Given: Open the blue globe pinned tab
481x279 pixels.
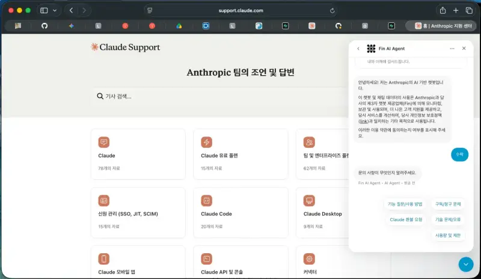Looking at the screenshot, I should point(259,26).
